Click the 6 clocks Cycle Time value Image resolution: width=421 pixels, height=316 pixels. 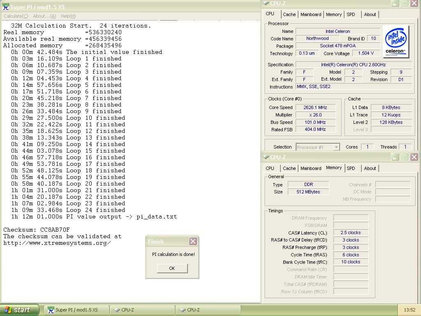[x=351, y=255]
